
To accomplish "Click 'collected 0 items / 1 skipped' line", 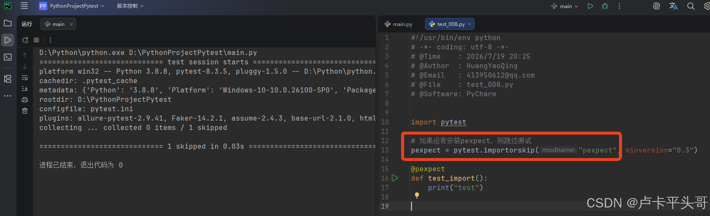I will (165, 128).
